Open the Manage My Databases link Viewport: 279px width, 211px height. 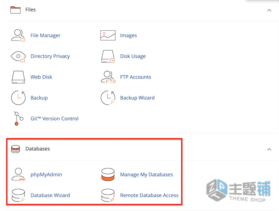pos(146,174)
